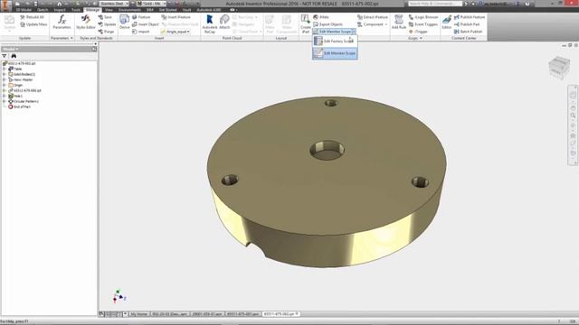Viewport: 579px width, 325px height.
Task: Click Save in Styles and Standards
Action: (105, 17)
